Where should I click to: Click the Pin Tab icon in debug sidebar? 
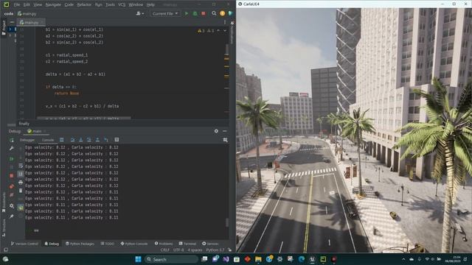coord(12,216)
